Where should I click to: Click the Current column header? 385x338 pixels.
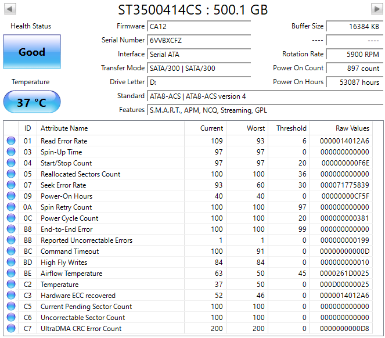(x=205, y=128)
